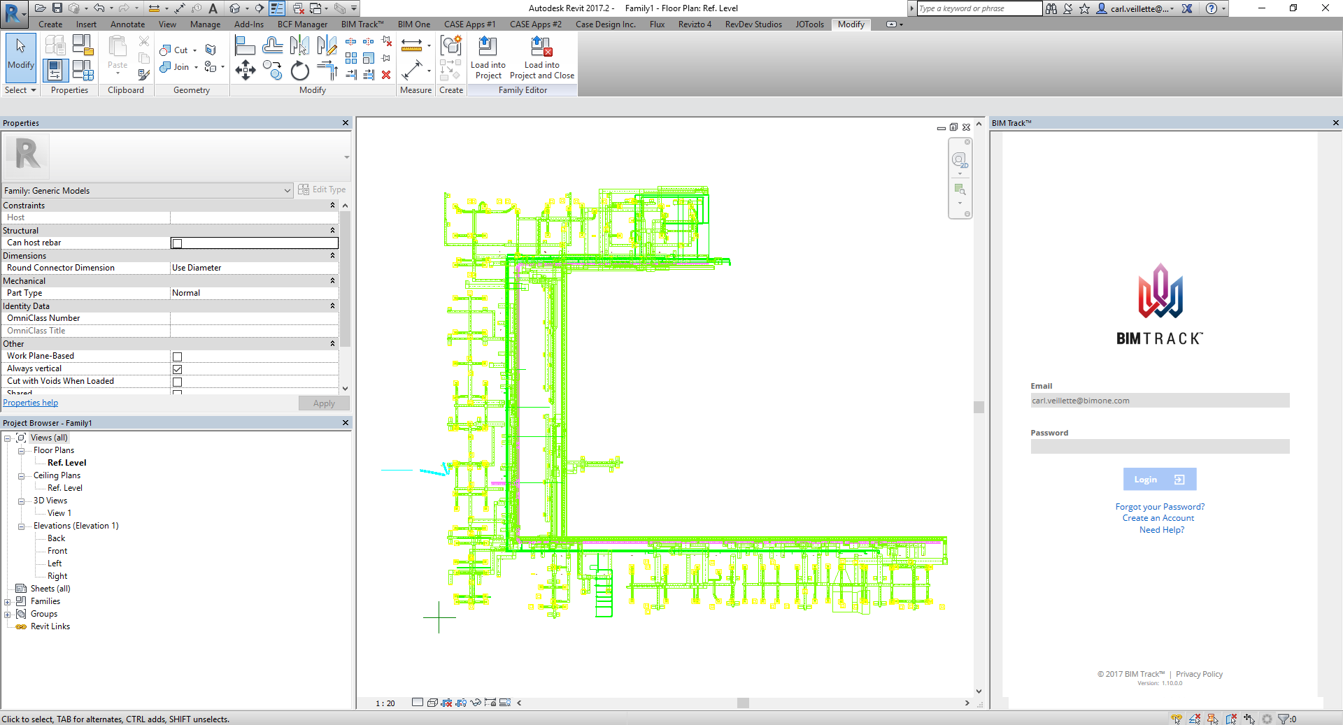Uncheck the Always vertical checkbox

177,369
